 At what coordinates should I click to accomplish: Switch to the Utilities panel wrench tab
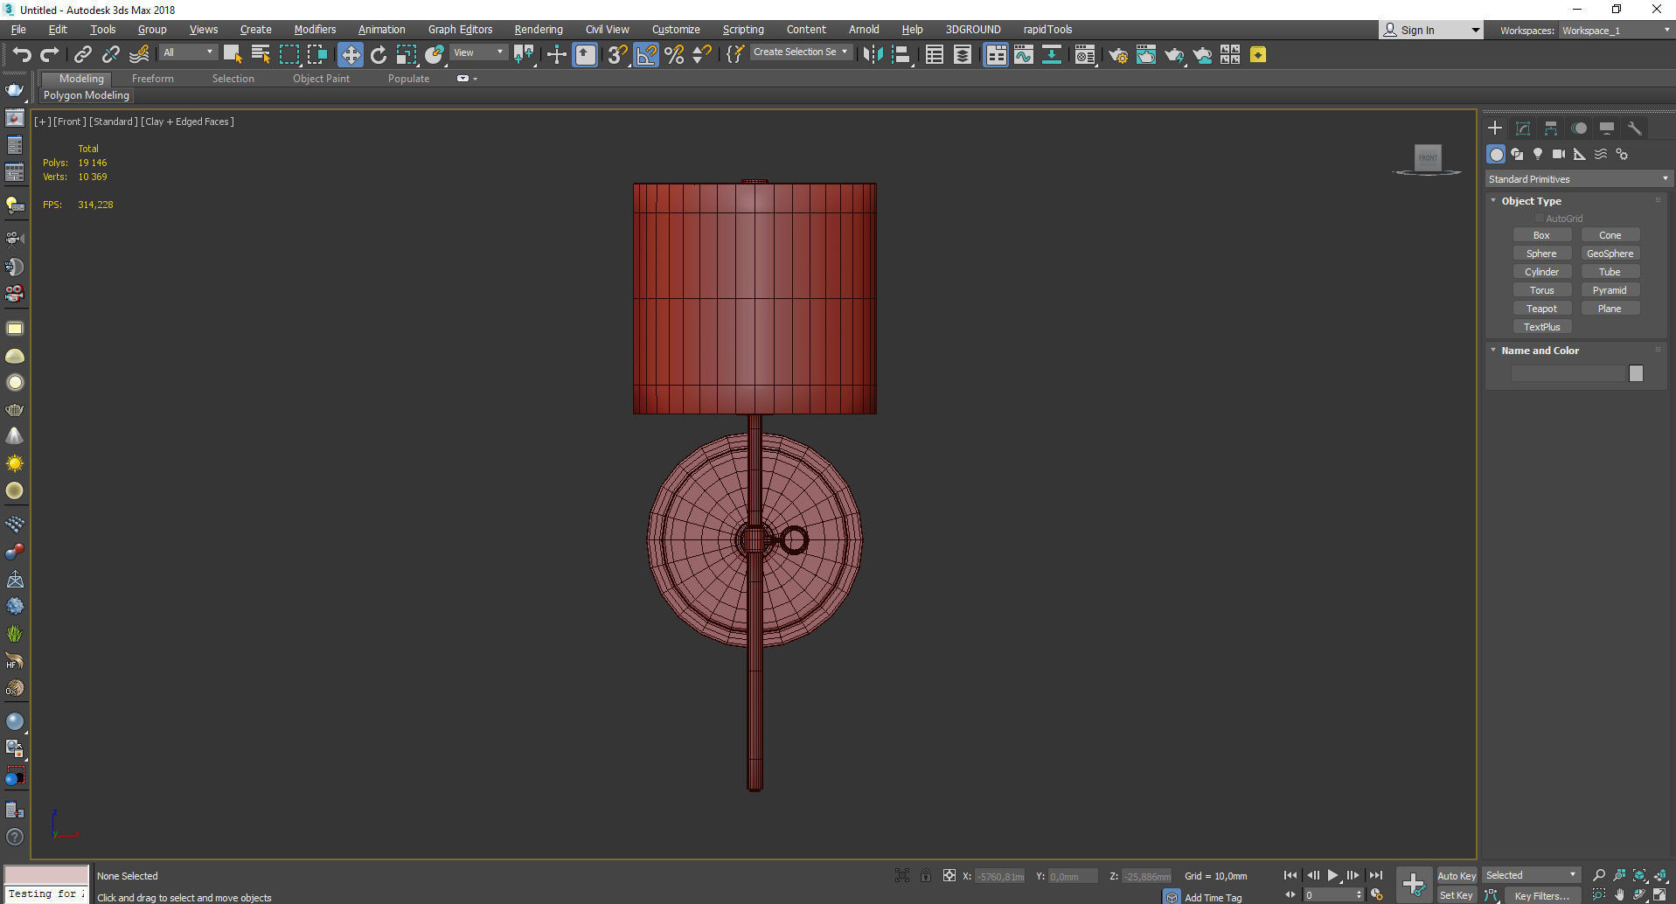(1635, 128)
